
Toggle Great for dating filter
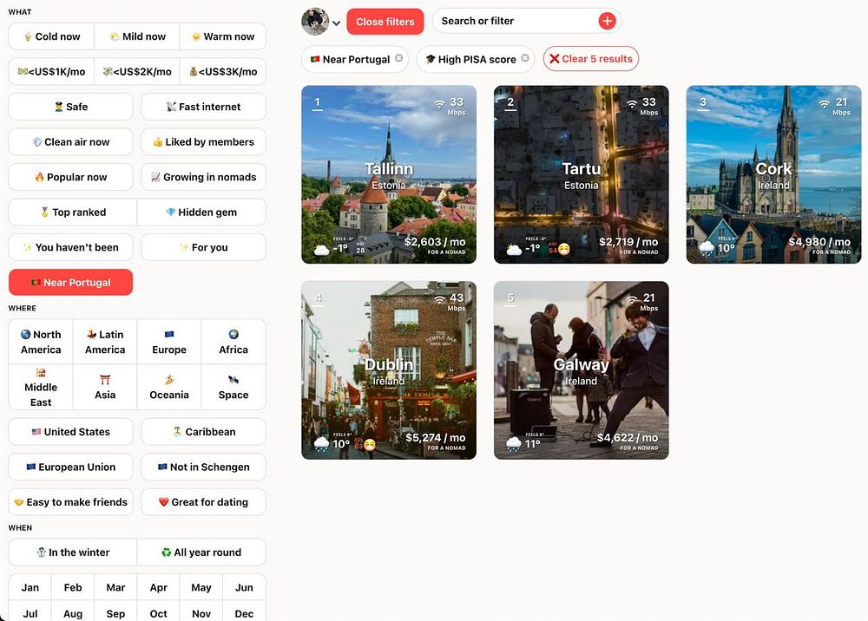[x=203, y=502]
